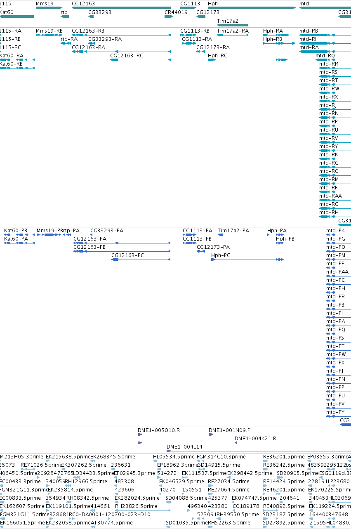Click the Kat60-RB transcript label
The image size is (351, 529).
(x=12, y=64)
